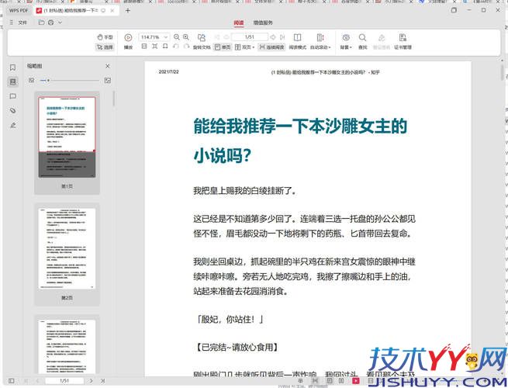
Task: Toggle navigation pane icon in status bar
Action: click(12, 380)
